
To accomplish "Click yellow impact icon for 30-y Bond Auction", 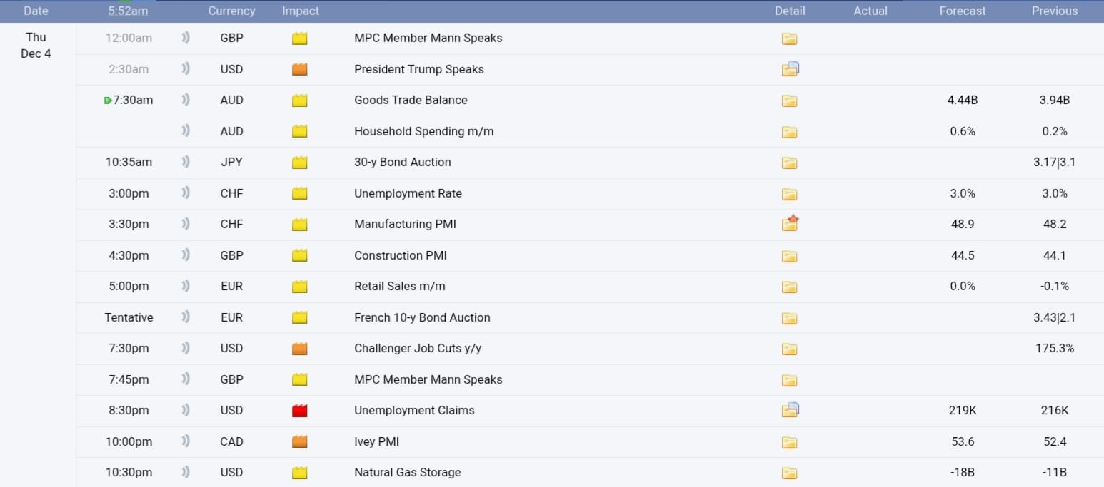I will click(300, 163).
